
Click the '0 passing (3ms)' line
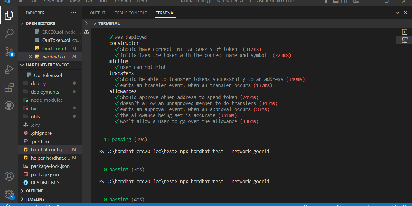point(124,170)
